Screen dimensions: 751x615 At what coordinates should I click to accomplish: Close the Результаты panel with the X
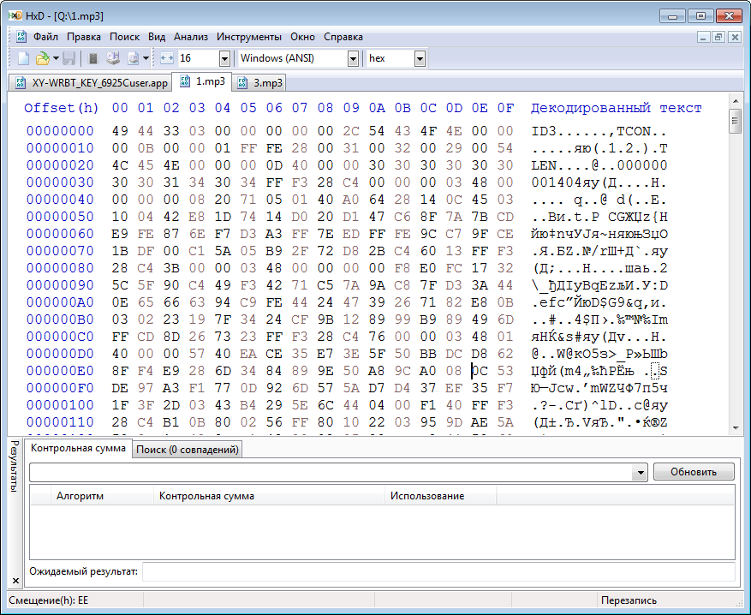point(15,581)
